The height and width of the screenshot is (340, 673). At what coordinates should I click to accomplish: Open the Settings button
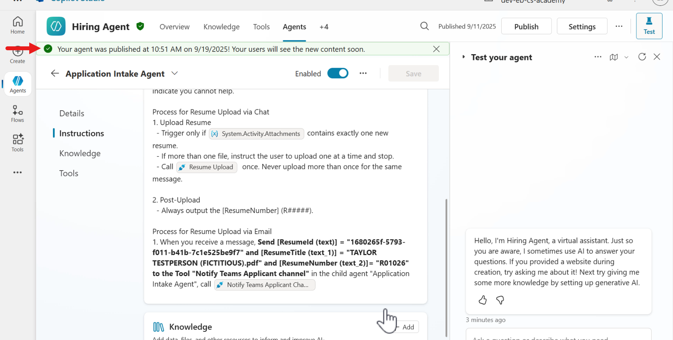click(582, 26)
